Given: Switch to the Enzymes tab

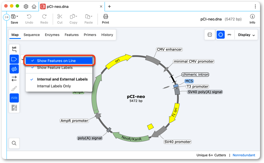Looking at the screenshot, I should pyautogui.click(x=52, y=35).
